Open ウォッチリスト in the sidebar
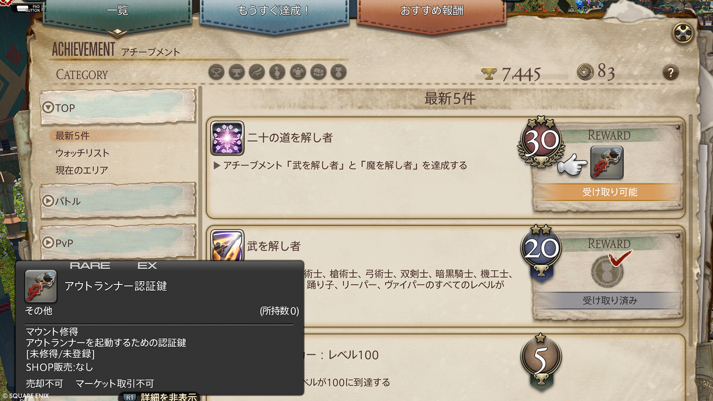 click(x=82, y=153)
